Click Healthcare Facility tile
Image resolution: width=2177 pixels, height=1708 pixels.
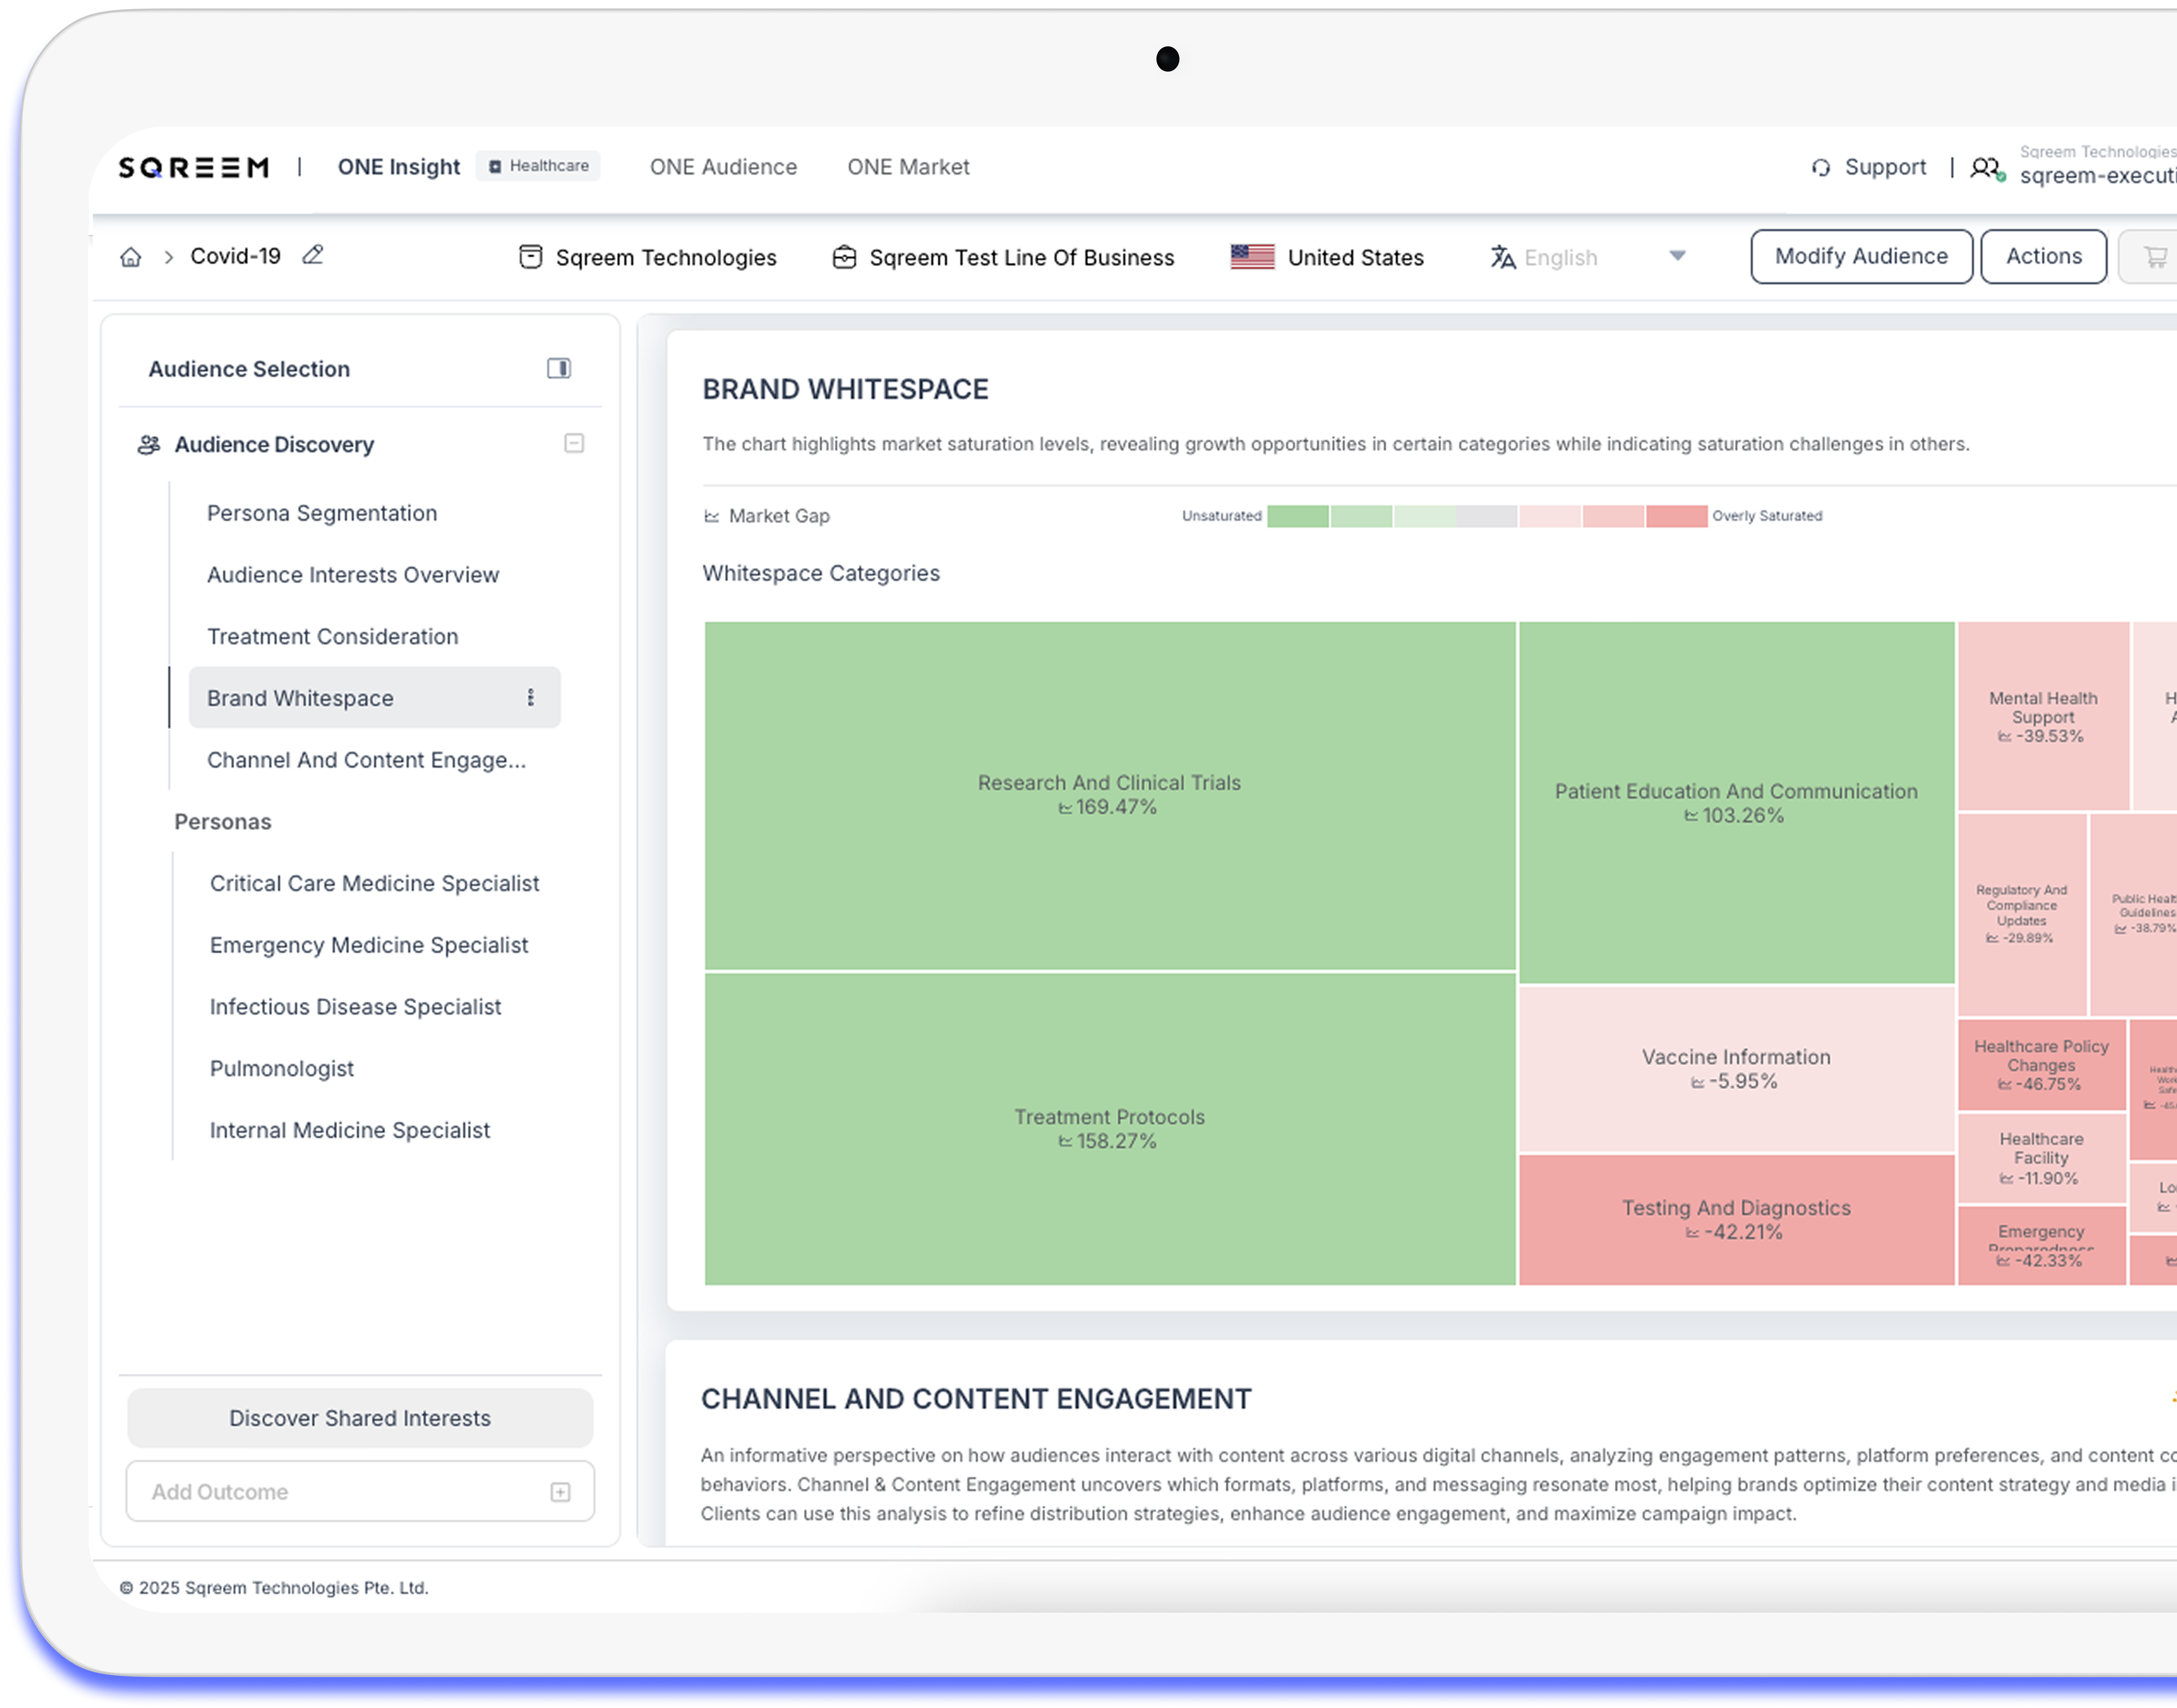pos(2041,1158)
